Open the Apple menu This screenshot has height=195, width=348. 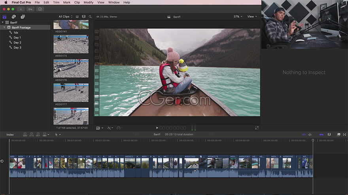click(x=6, y=2)
